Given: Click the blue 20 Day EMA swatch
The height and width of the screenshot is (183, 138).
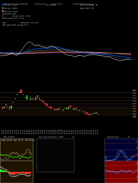Looking at the screenshot, I should pos(3,5).
